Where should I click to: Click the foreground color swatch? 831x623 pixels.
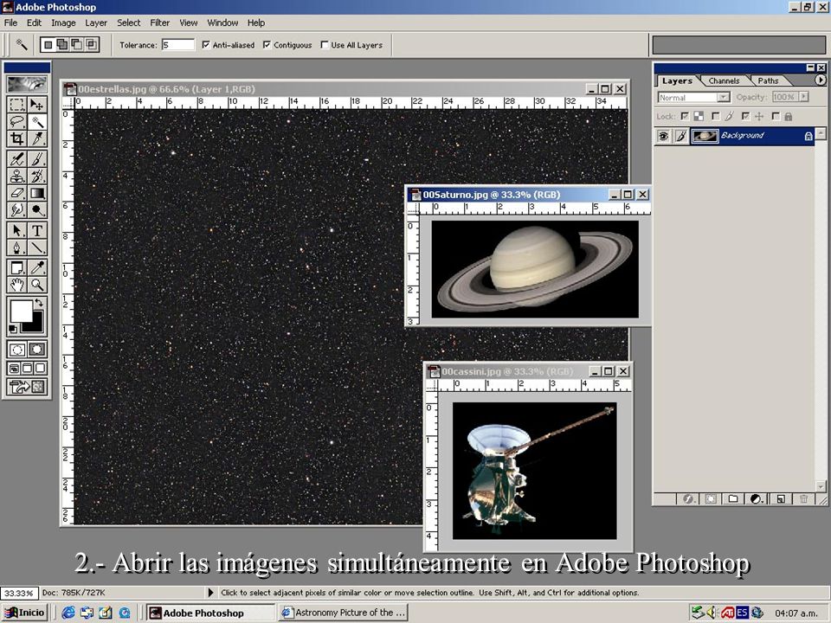21,311
